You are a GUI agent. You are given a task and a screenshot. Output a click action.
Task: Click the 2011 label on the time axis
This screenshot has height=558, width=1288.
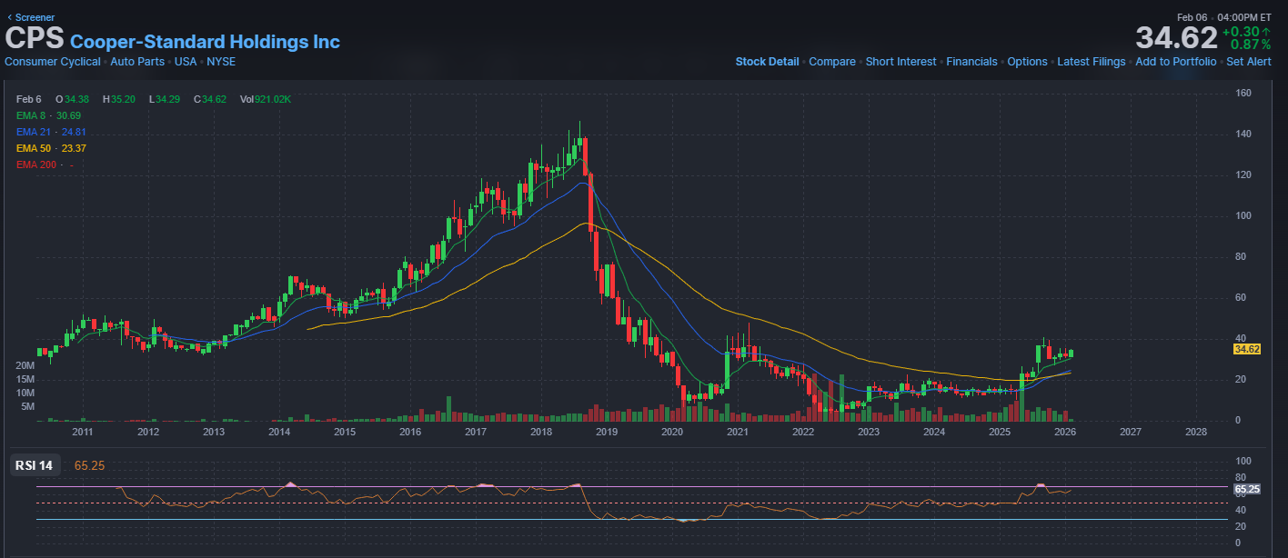[83, 432]
